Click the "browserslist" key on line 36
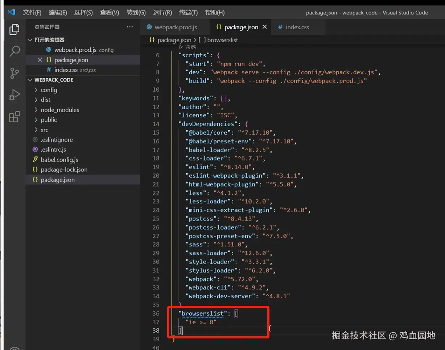The image size is (445, 350). (202, 313)
